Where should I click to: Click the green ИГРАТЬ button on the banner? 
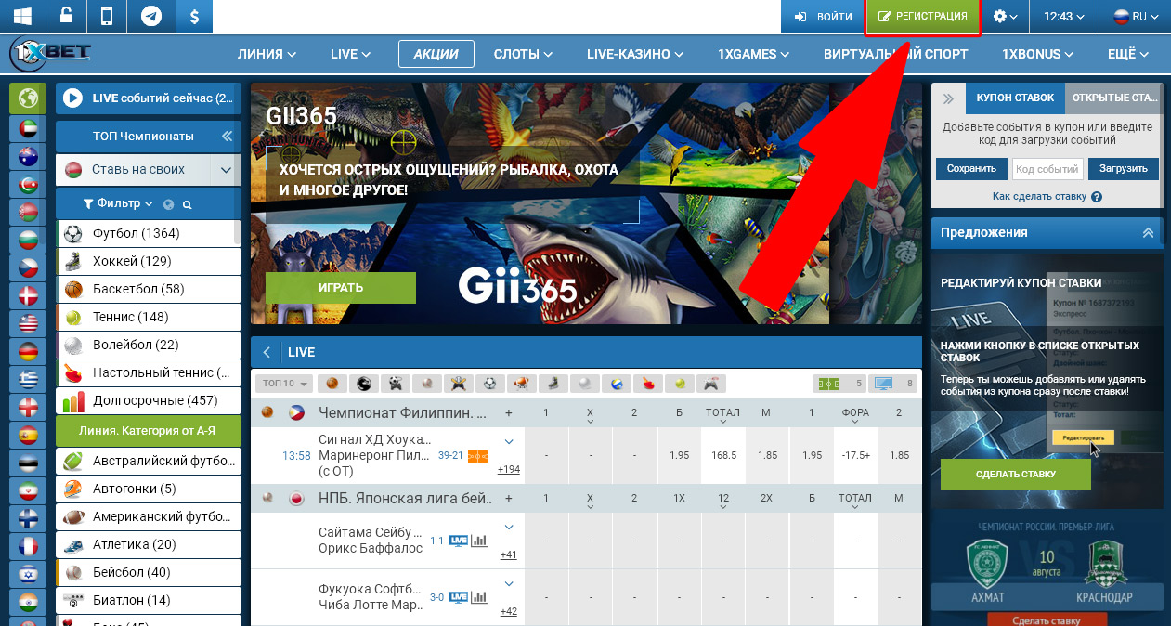tap(341, 287)
